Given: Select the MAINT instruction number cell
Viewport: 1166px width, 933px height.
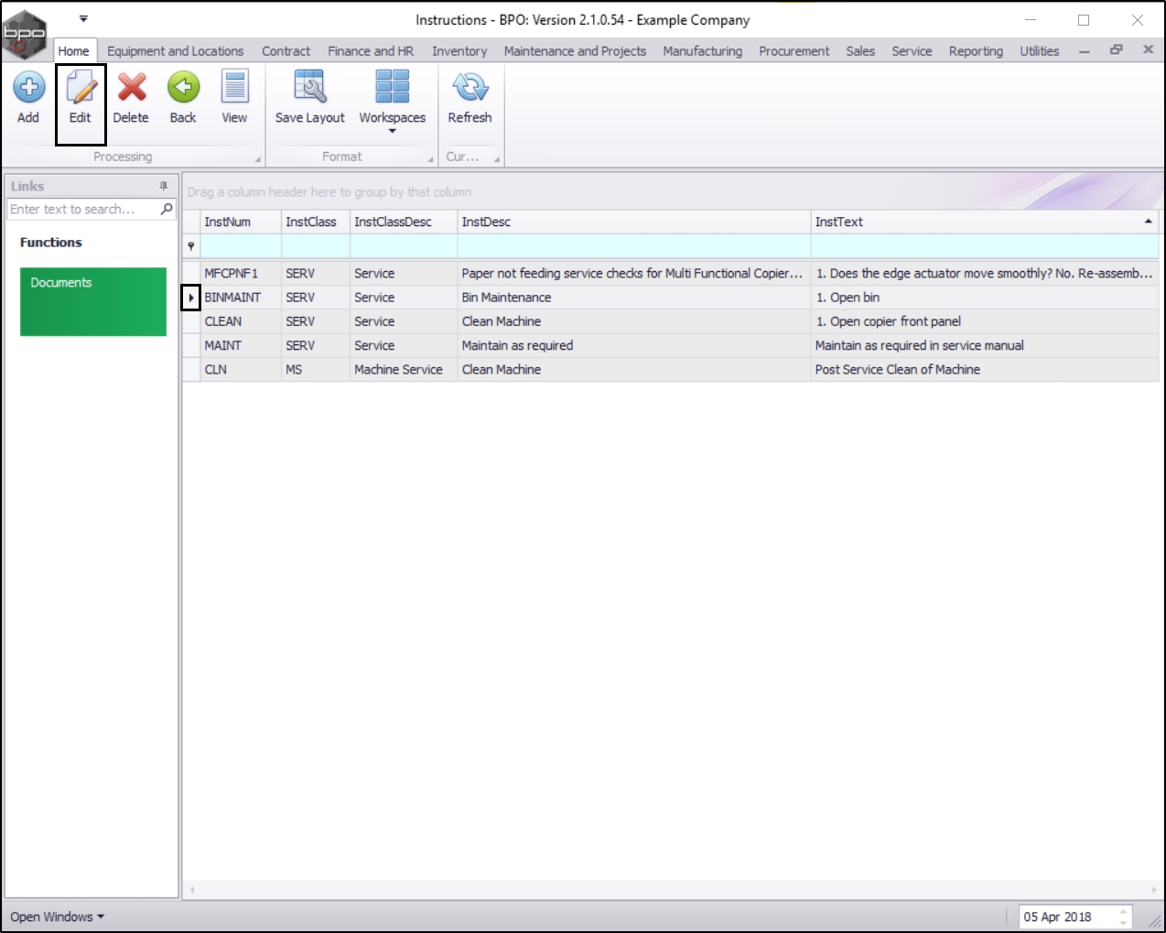Looking at the screenshot, I should (x=241, y=345).
